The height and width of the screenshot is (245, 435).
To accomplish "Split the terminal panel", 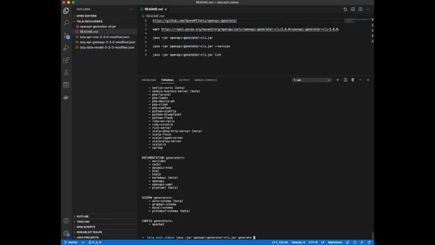I will [x=345, y=80].
